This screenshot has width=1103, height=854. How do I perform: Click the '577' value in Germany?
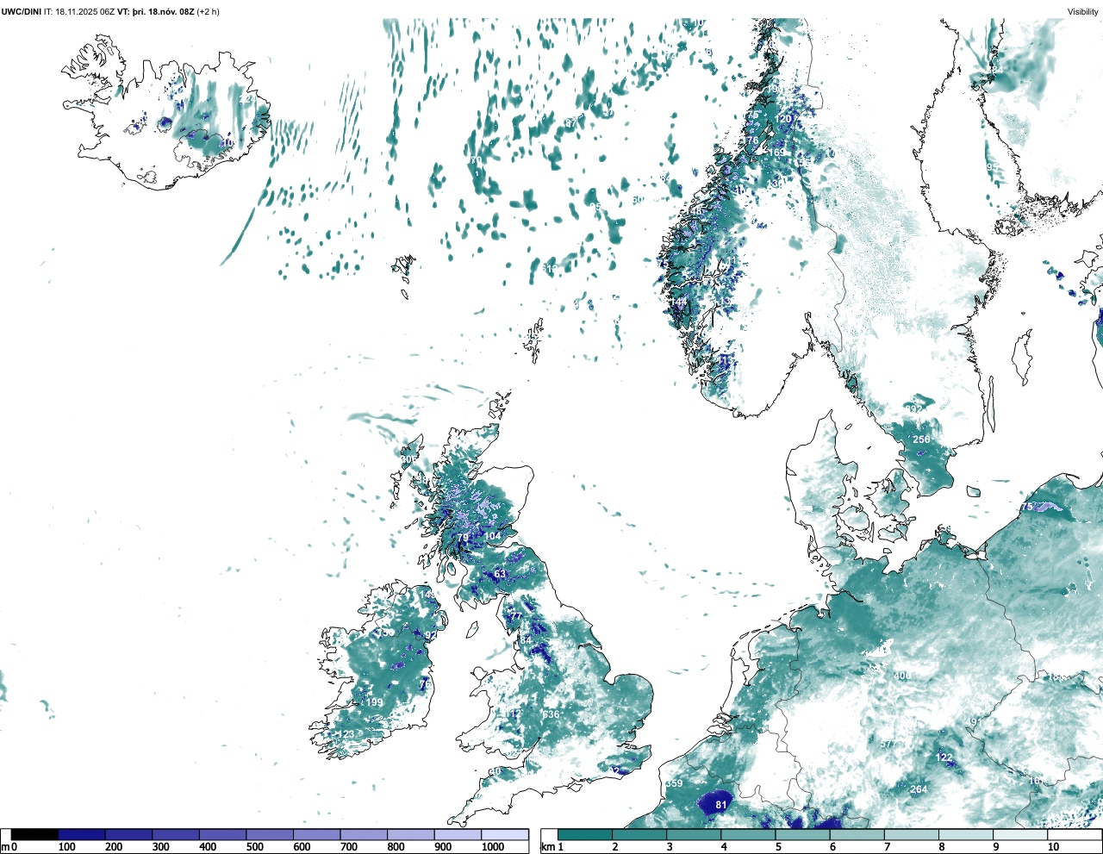(x=888, y=744)
